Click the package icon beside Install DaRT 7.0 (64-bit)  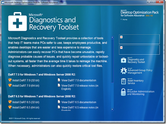[10, 85]
